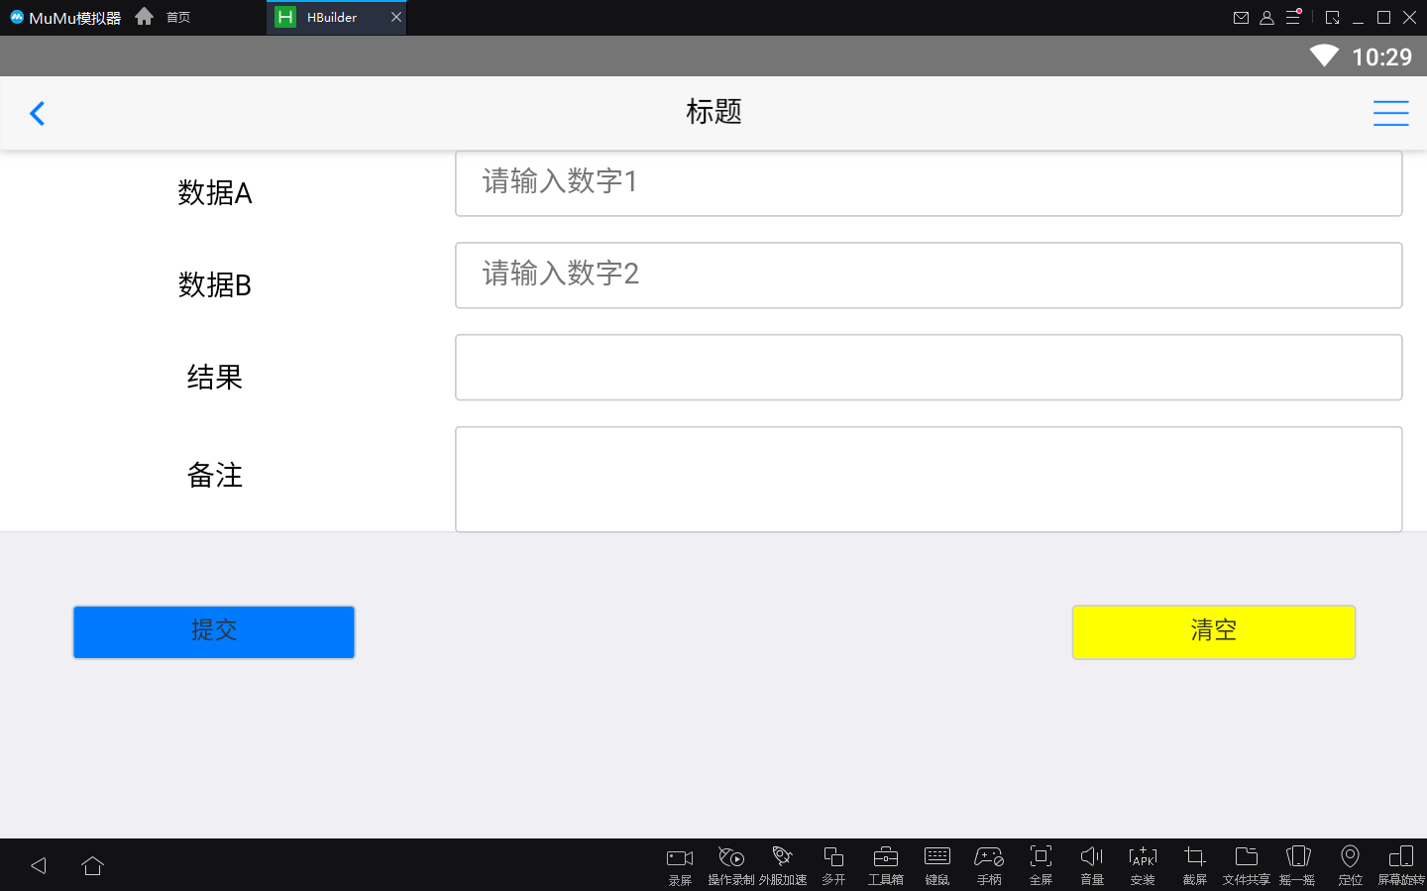The height and width of the screenshot is (891, 1427).
Task: Open 文件共享 file sharing icon
Action: [x=1245, y=862]
